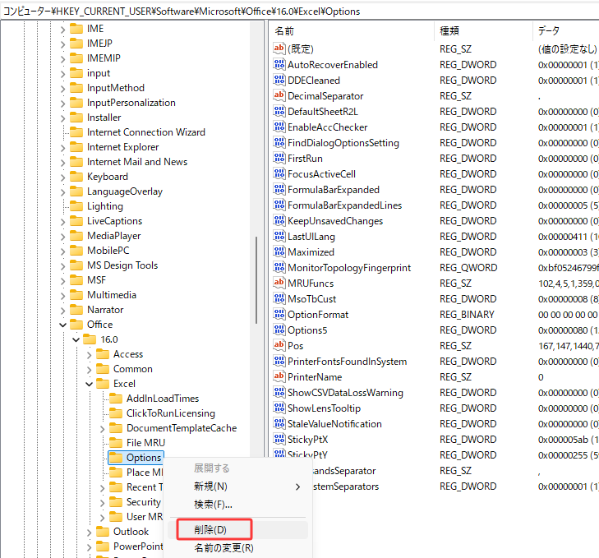Expand the Security key
Image resolution: width=599 pixels, height=558 pixels.
pos(103,503)
